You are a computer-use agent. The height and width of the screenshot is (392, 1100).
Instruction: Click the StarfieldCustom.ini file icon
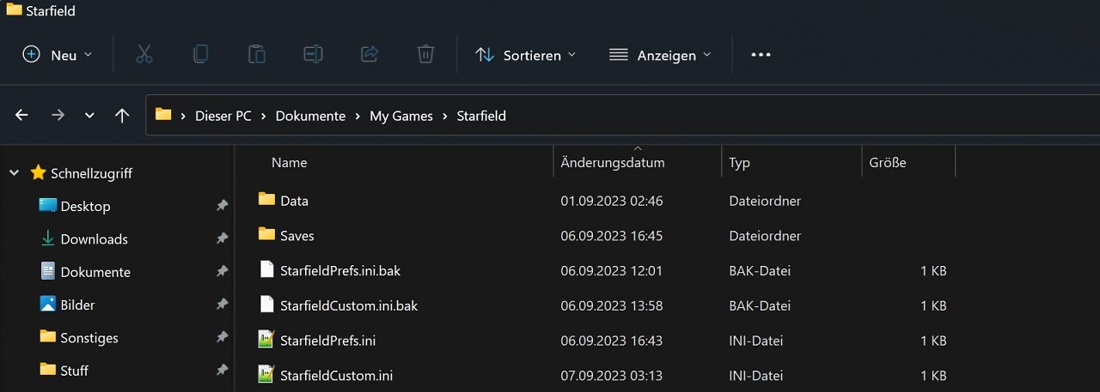[266, 375]
